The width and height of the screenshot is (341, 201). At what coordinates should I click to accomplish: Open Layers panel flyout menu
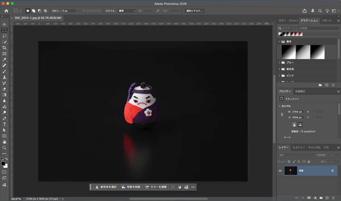click(338, 147)
